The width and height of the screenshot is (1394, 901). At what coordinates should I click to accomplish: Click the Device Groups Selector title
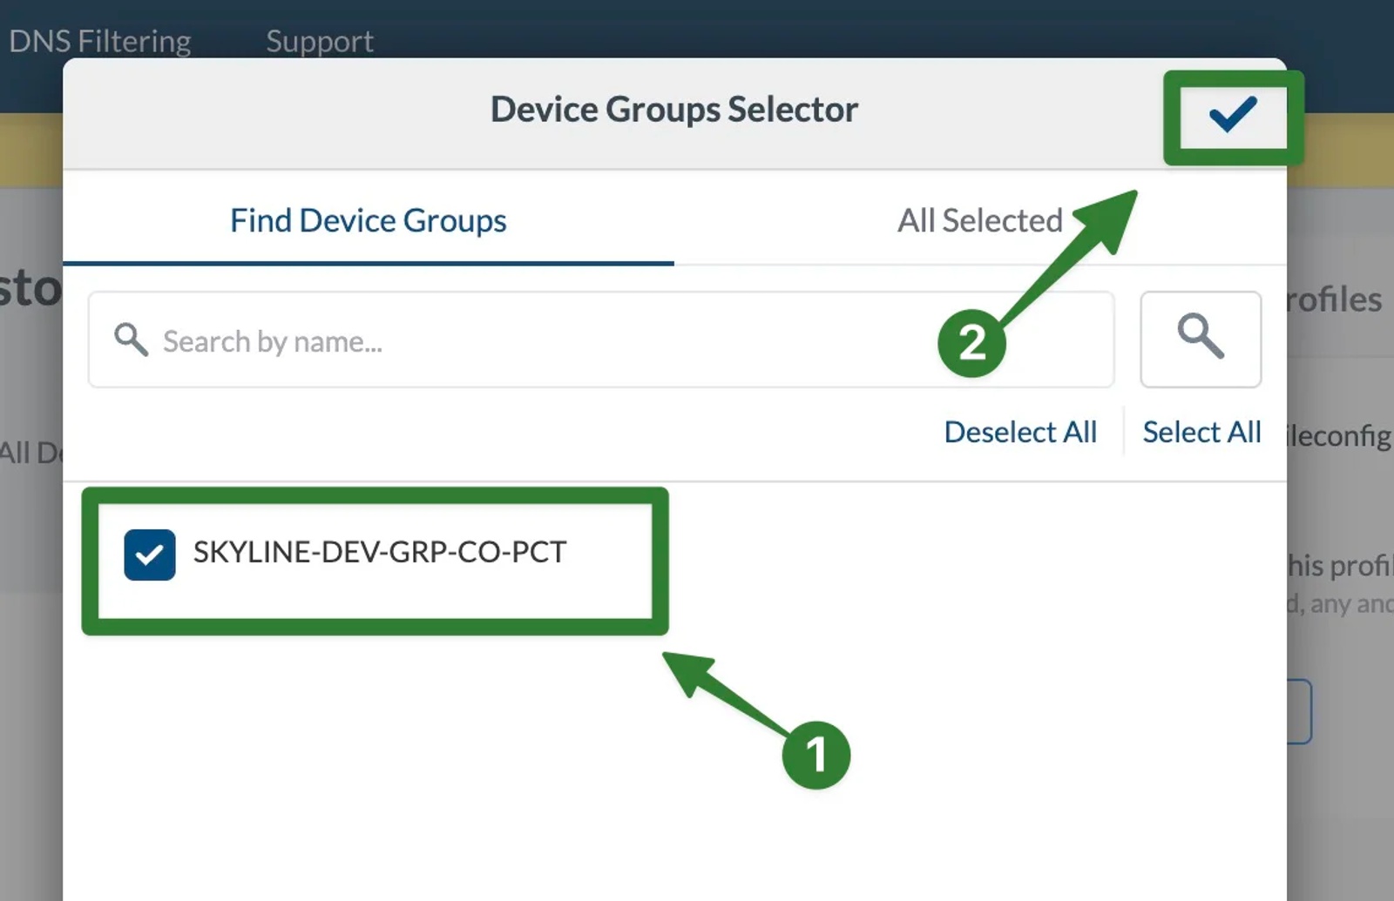coord(674,110)
